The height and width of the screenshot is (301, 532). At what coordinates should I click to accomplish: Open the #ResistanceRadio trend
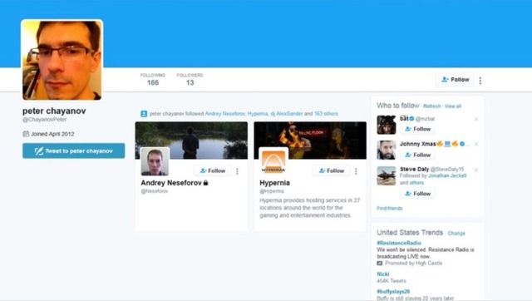399,243
